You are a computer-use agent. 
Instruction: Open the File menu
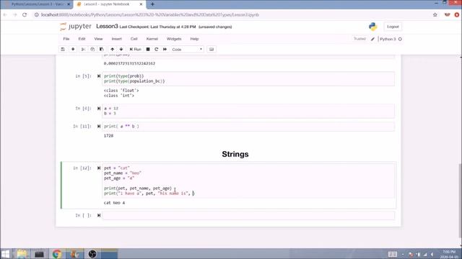pos(66,39)
